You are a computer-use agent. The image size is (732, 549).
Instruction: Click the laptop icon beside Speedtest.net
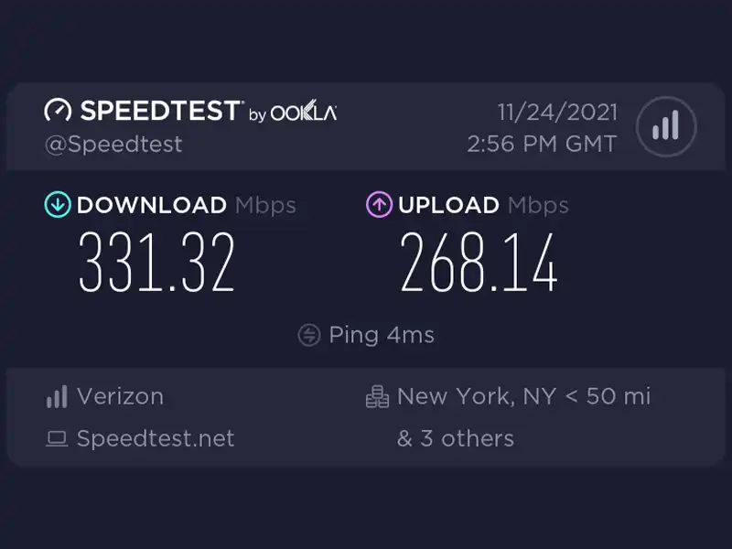[57, 439]
